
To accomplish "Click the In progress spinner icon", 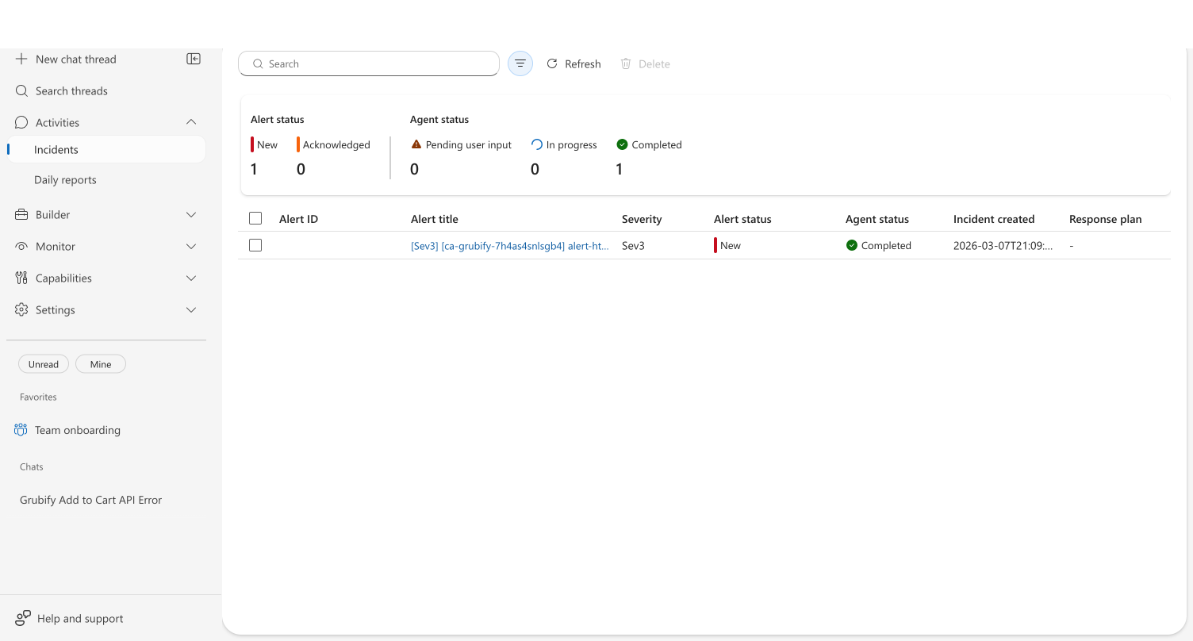I will [537, 144].
